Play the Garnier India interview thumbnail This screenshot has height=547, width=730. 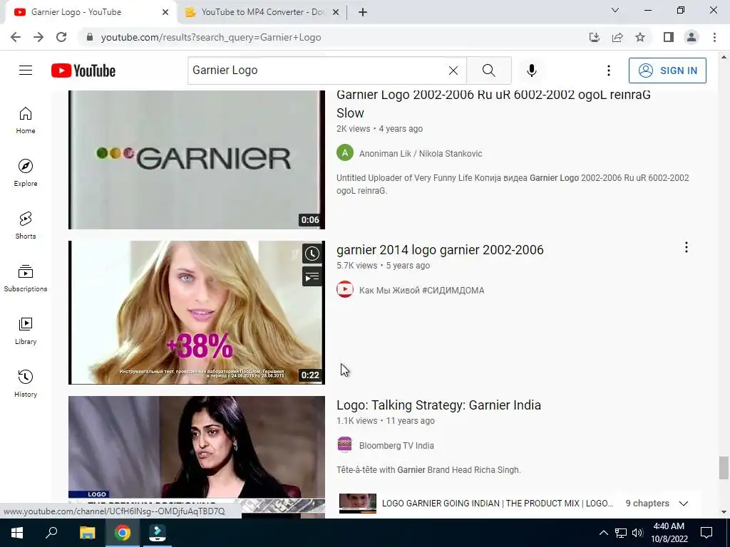(197, 457)
